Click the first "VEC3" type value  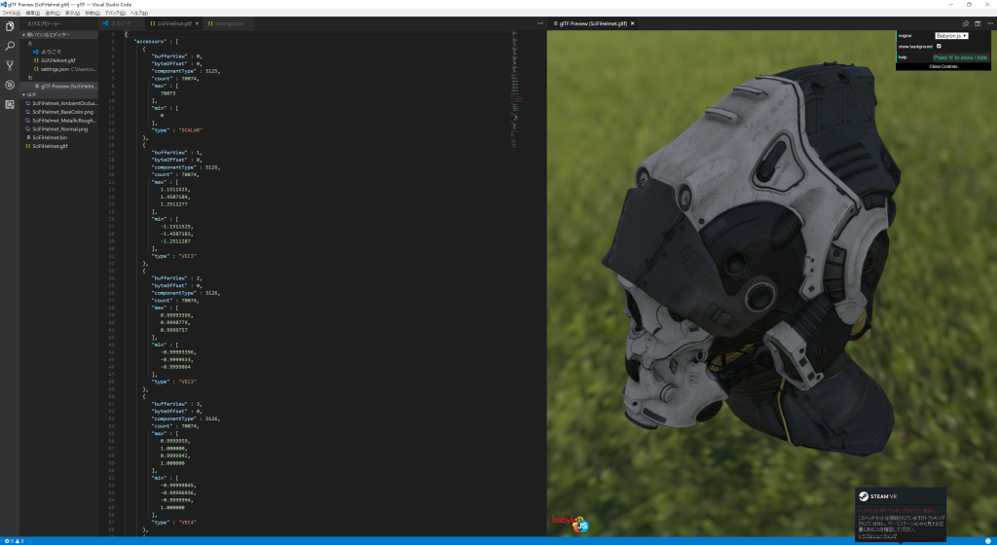point(188,256)
